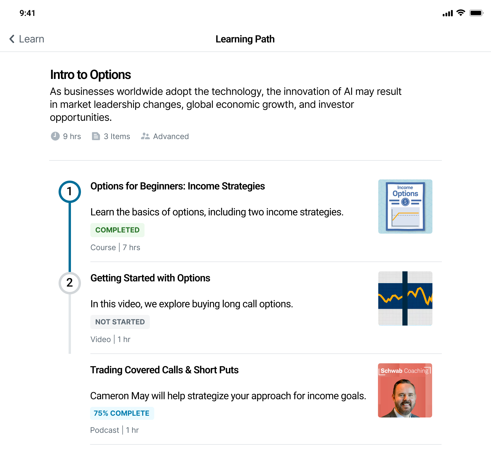
Task: Select step 2 circle marker
Action: click(x=70, y=283)
